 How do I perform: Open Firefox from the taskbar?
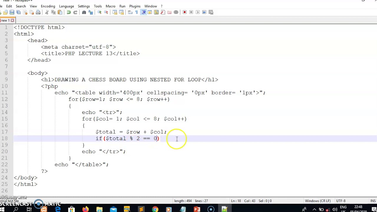point(85,209)
